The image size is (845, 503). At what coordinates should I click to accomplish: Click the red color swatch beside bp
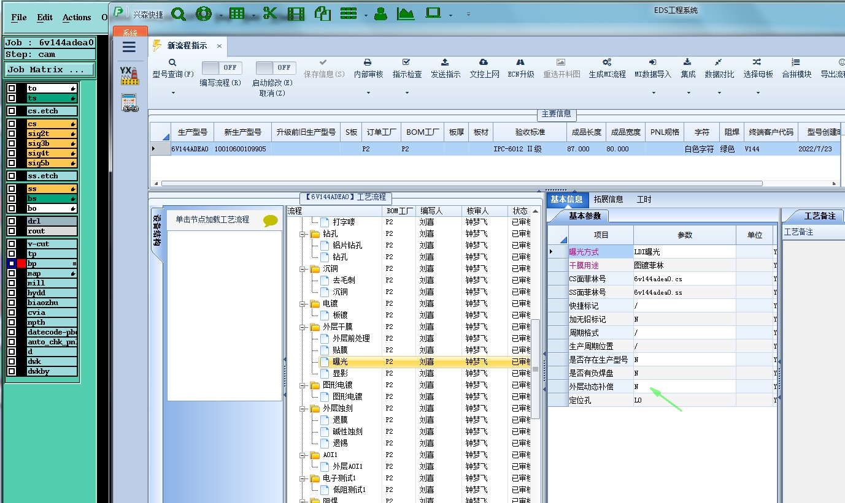21,263
